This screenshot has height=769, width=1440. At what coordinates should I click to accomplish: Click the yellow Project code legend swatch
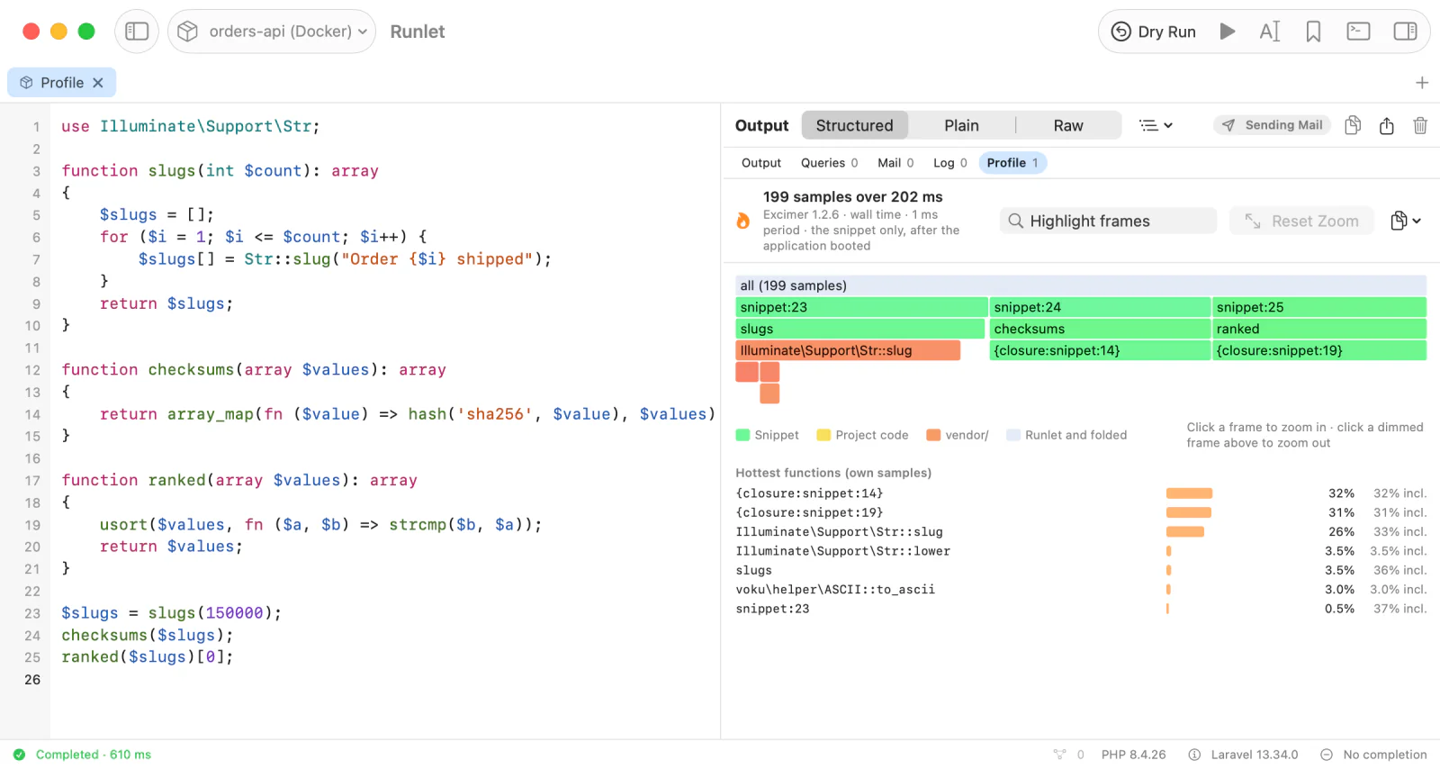point(823,435)
